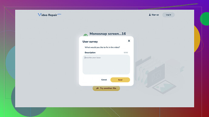Click the person icon beside Sign up
Image resolution: width=209 pixels, height=117 pixels.
[x=150, y=15]
